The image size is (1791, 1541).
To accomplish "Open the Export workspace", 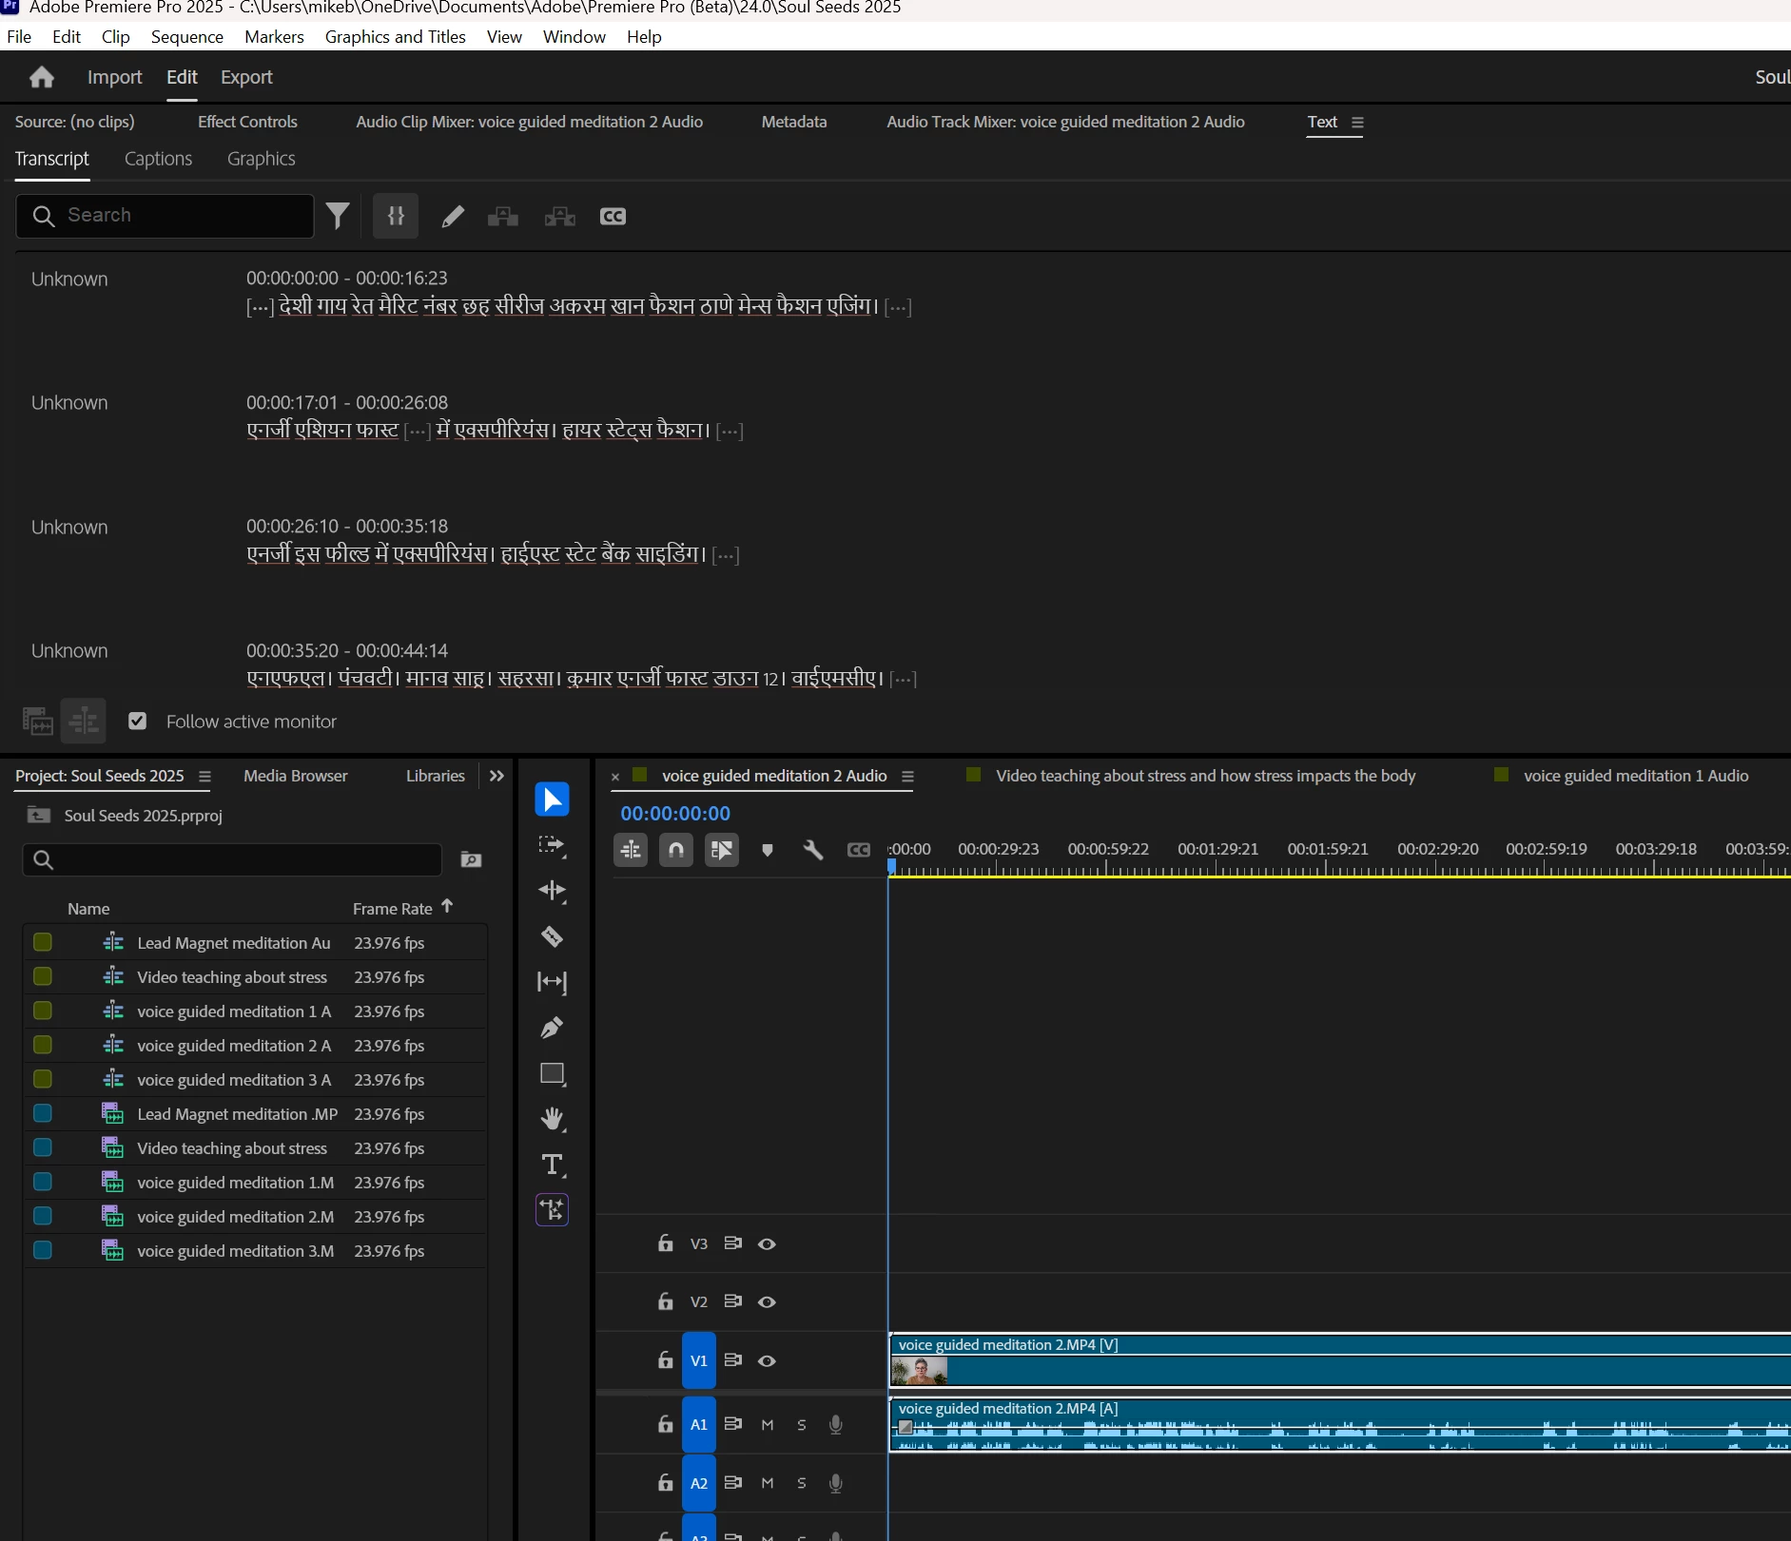I will pyautogui.click(x=246, y=77).
